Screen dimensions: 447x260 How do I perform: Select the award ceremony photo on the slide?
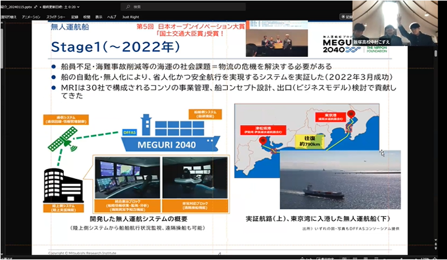pos(277,38)
